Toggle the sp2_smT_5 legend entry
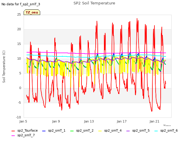The height and width of the screenshot is (141, 189). [x=138, y=130]
